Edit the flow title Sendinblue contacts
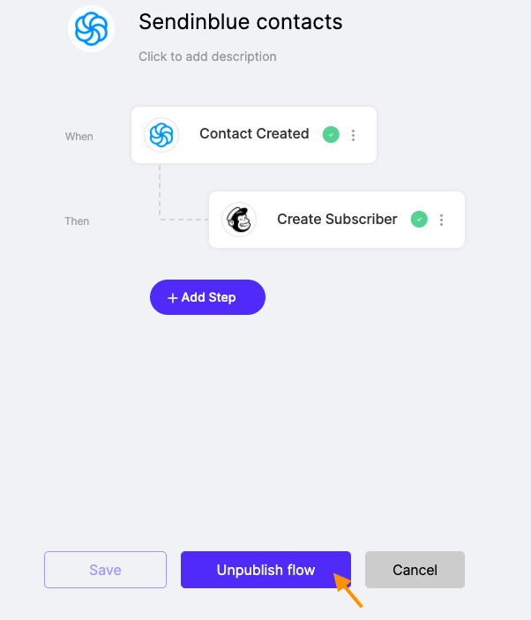The width and height of the screenshot is (531, 620). point(241,22)
